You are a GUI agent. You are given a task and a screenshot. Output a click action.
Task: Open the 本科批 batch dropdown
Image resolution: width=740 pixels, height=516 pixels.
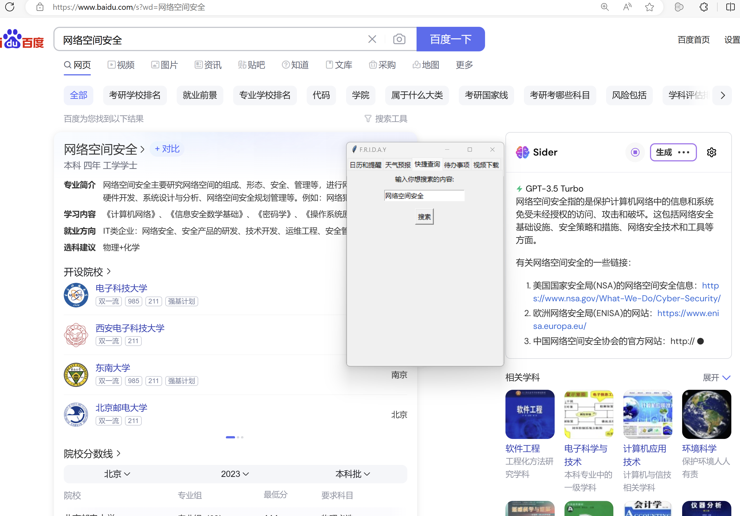353,474
